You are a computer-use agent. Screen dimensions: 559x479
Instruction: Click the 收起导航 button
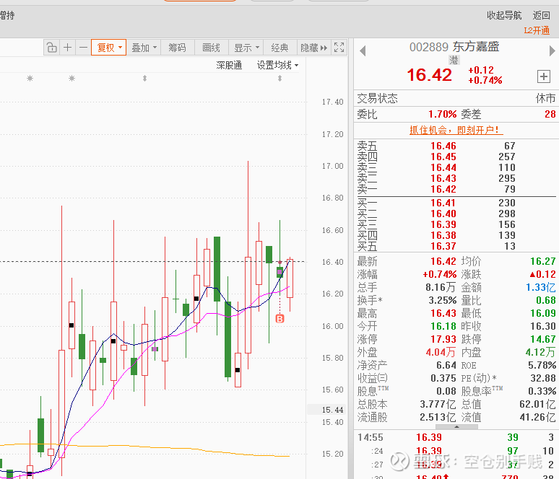click(x=504, y=15)
